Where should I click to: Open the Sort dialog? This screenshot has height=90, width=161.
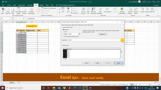pyautogui.click(x=63, y=10)
